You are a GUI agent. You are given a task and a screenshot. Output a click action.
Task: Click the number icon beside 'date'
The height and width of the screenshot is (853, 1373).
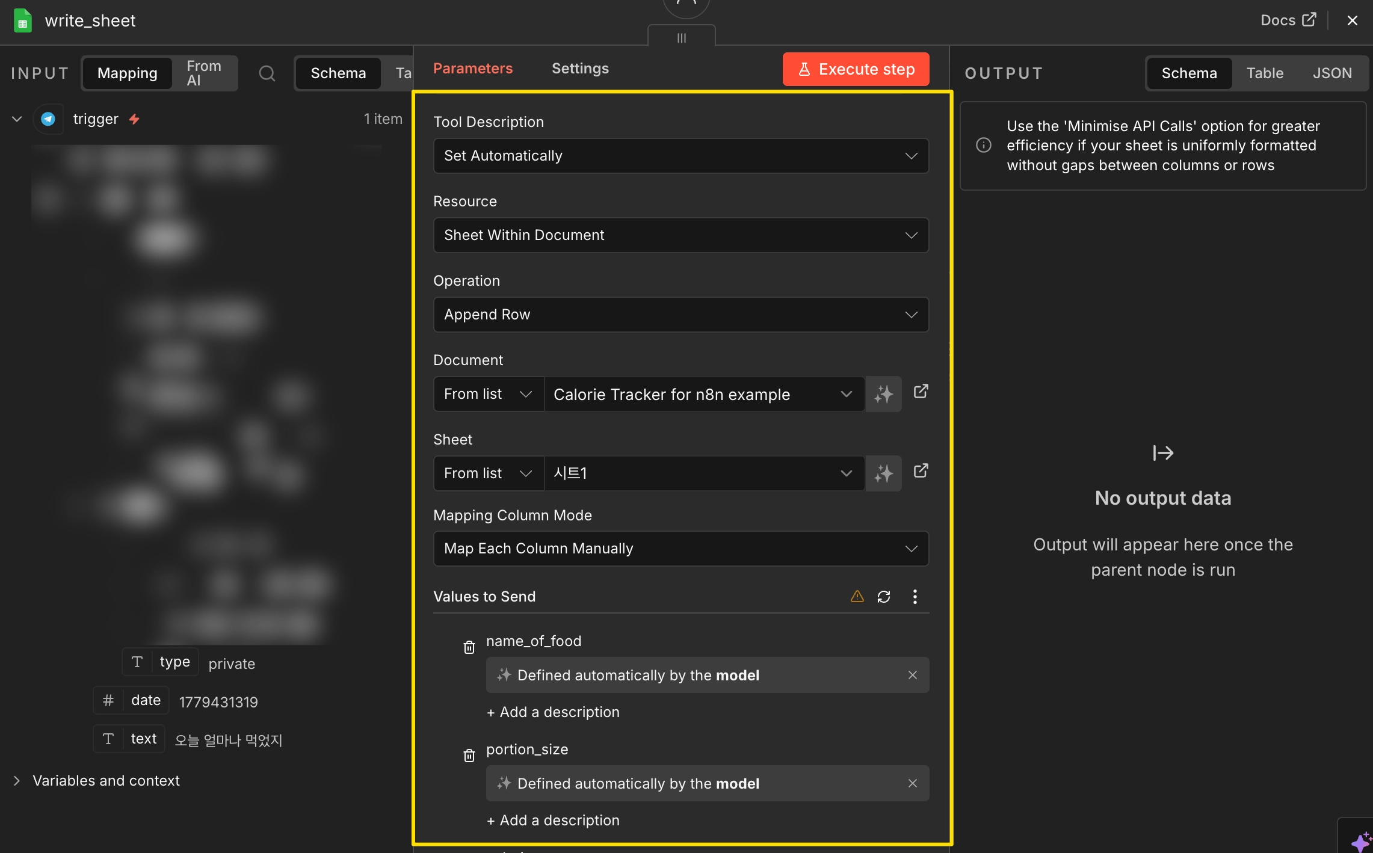[108, 700]
